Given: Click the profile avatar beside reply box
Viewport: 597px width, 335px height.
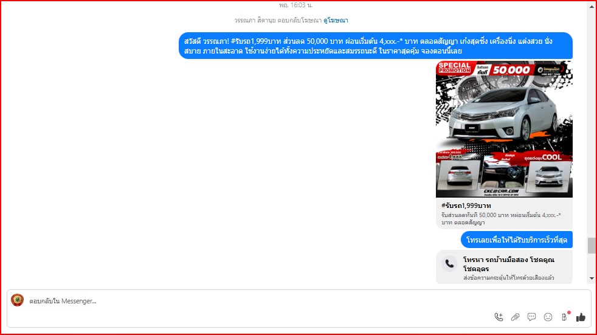Looking at the screenshot, I should pyautogui.click(x=17, y=300).
